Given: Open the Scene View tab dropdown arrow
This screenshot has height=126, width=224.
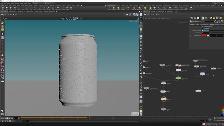Looking at the screenshot, I should tap(7, 12).
